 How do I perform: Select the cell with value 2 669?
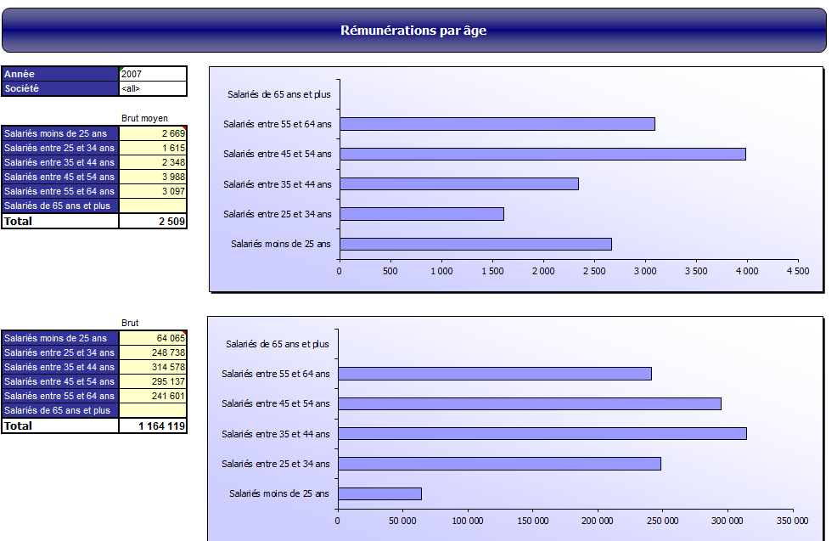(x=153, y=133)
